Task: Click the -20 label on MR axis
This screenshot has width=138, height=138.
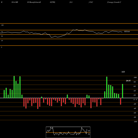Action: pos(135,104)
